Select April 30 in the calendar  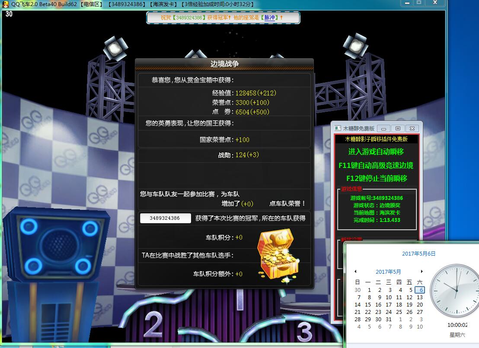coord(358,290)
